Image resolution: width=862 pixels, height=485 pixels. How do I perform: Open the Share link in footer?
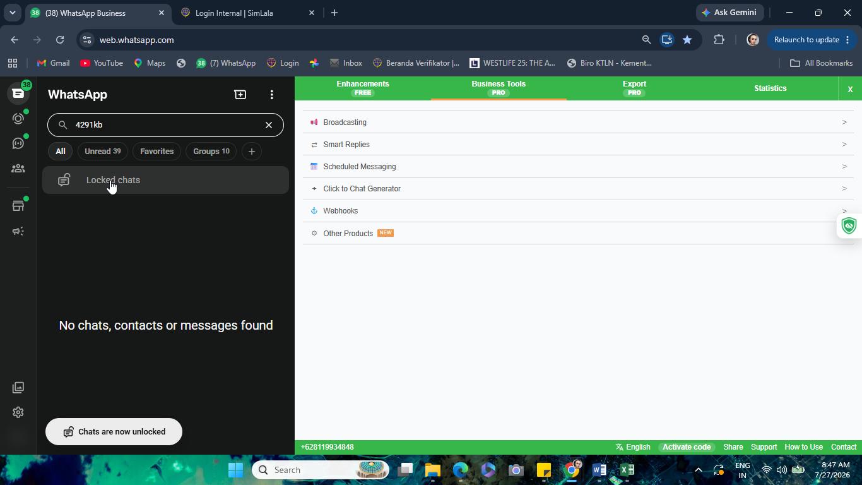733,447
